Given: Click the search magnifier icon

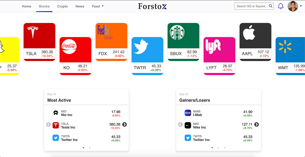Looking at the screenshot, I should (x=271, y=6).
